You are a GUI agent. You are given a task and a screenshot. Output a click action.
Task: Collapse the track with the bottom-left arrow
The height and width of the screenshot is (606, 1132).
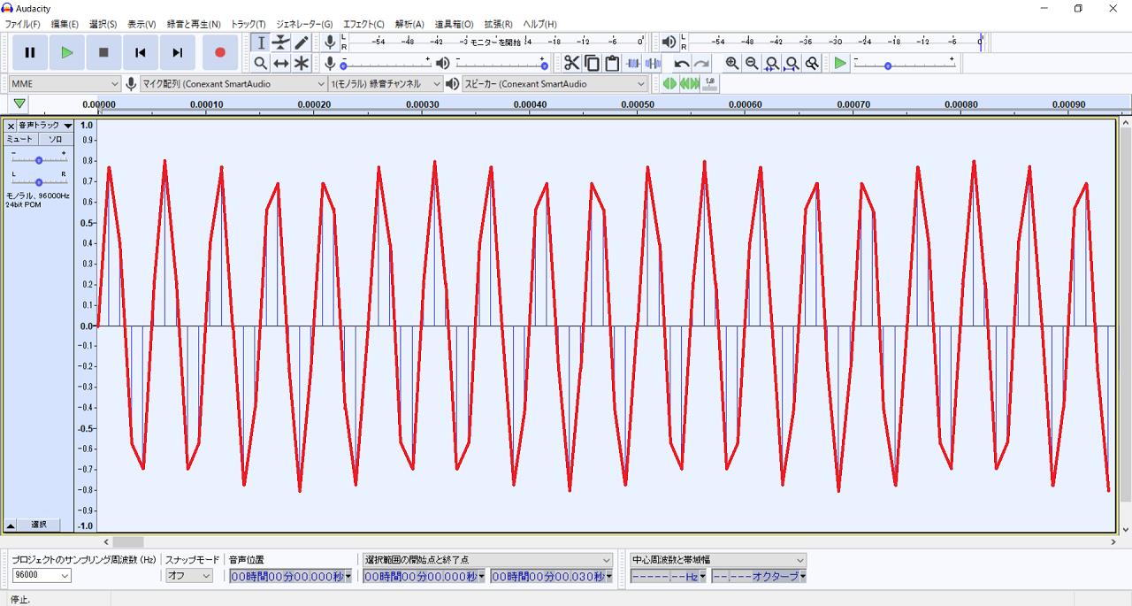tap(11, 525)
